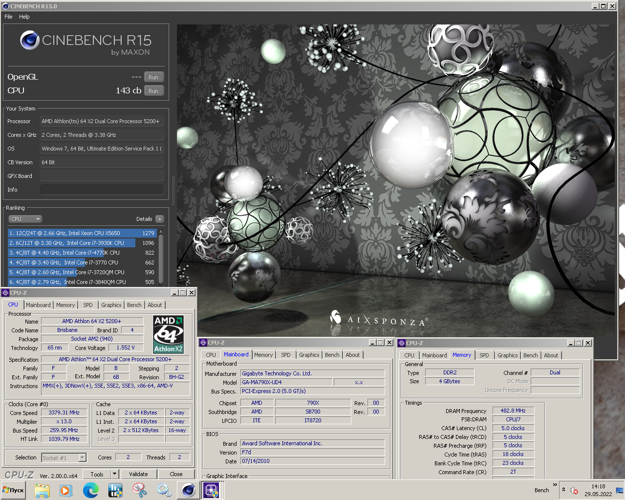Expand the Bench toolbar double chevron
Viewport: 625px width, 500px height.
tap(555, 484)
